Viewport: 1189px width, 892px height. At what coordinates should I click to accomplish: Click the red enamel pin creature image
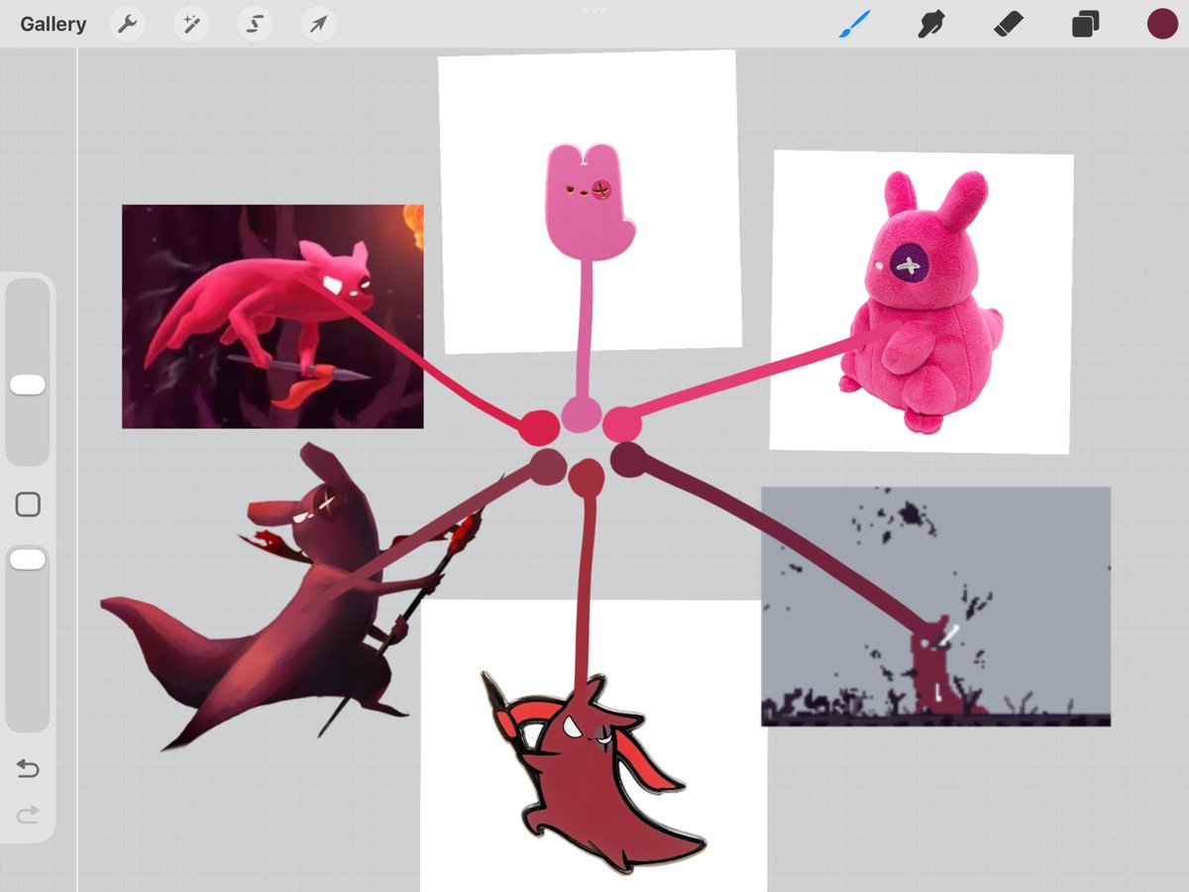594,745
